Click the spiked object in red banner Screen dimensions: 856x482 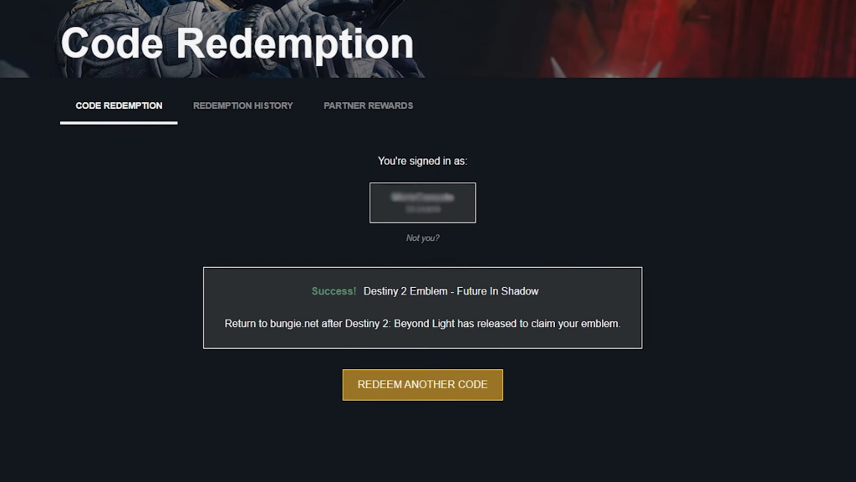click(x=606, y=67)
